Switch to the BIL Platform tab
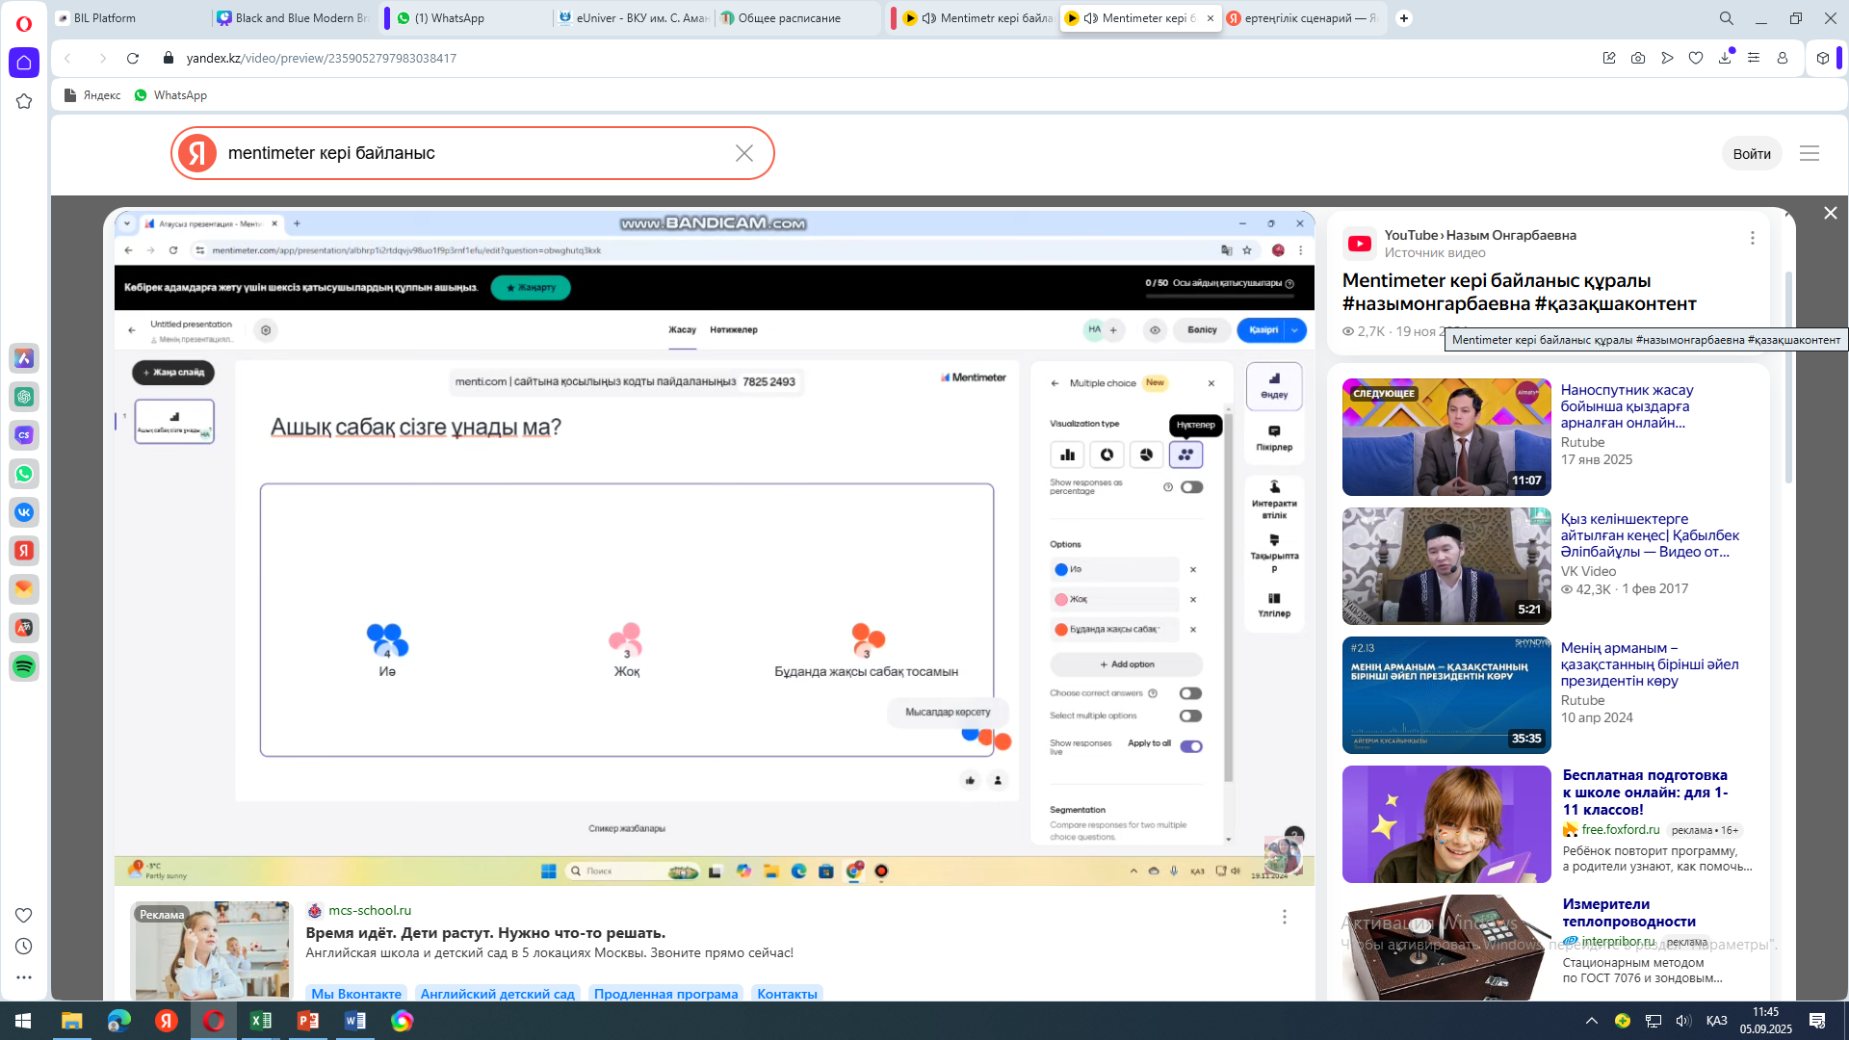The image size is (1849, 1040). coord(105,18)
